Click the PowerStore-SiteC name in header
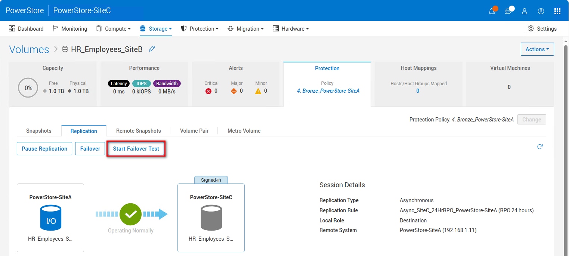 (x=82, y=10)
